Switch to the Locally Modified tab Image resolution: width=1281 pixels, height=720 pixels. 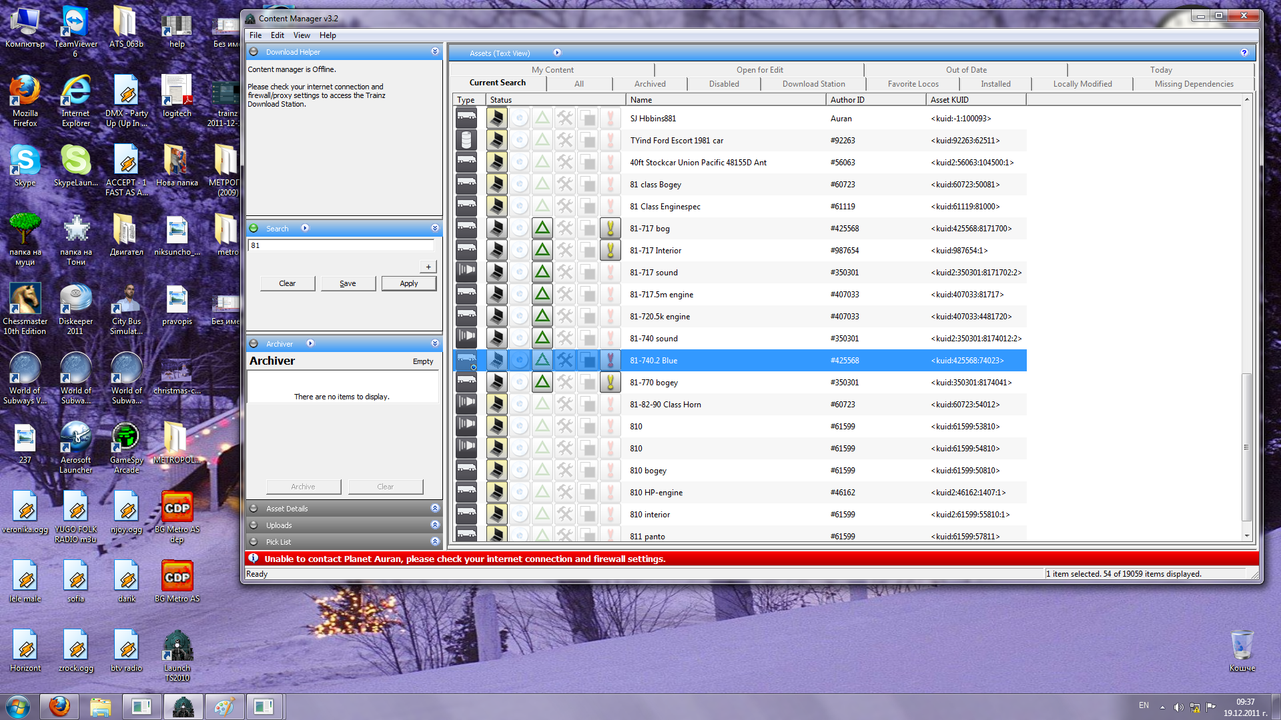point(1082,84)
